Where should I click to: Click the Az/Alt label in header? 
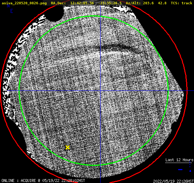(x=133, y=3)
